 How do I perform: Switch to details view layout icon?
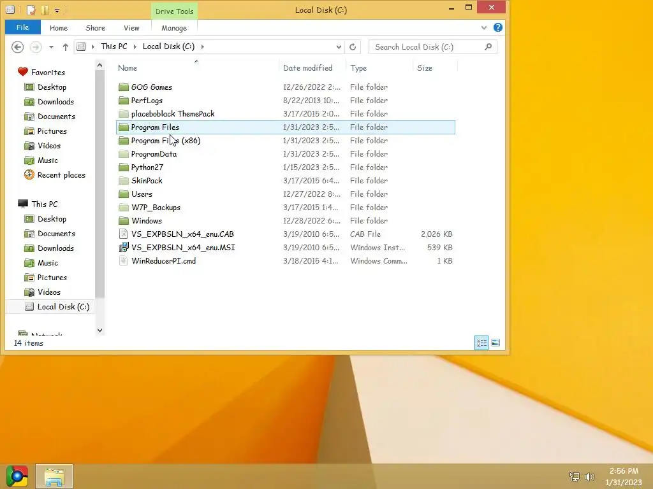click(x=481, y=343)
